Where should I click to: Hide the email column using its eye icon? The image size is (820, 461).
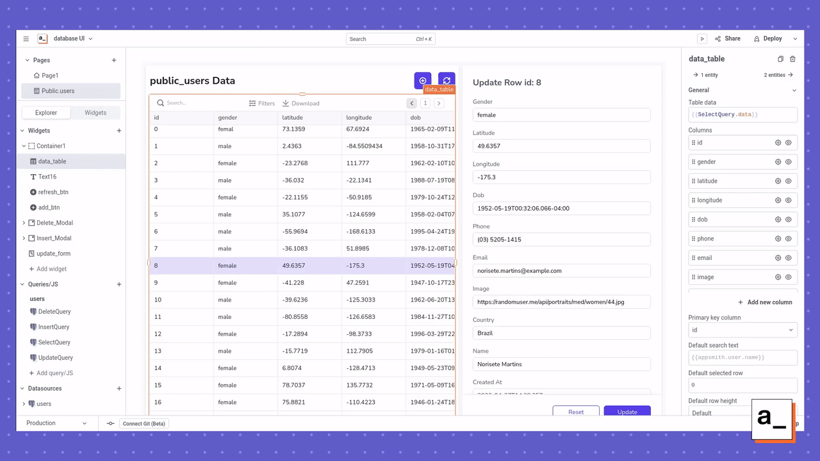[x=789, y=257]
